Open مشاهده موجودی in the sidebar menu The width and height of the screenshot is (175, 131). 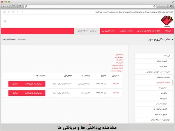pyautogui.click(x=154, y=77)
